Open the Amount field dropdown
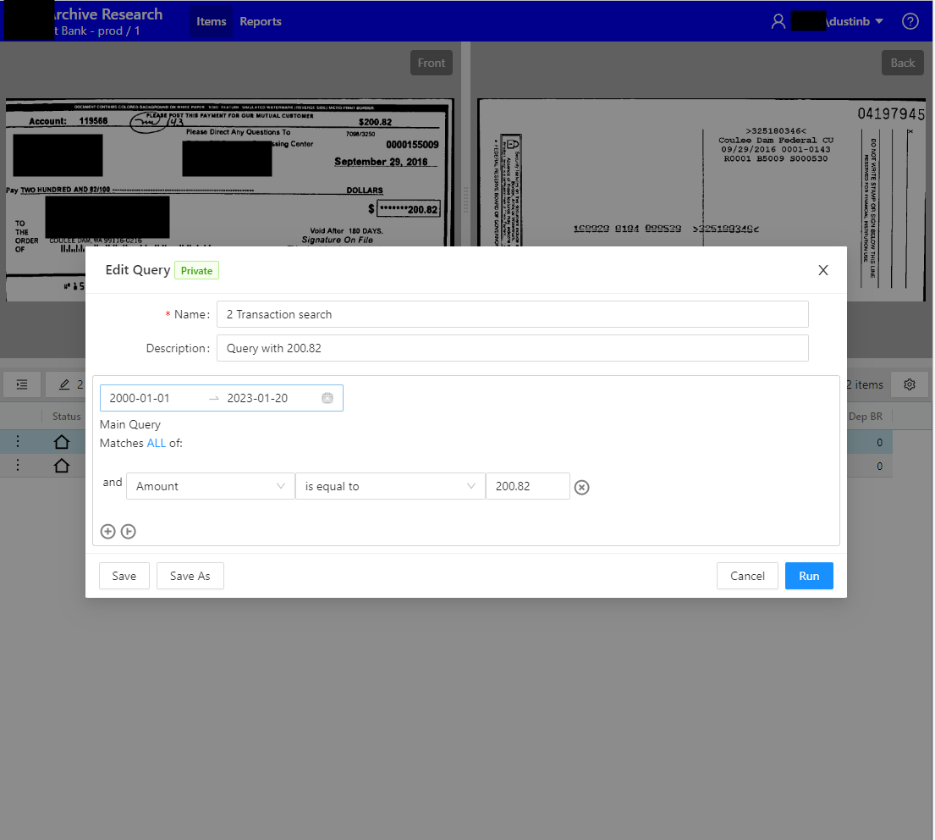This screenshot has height=840, width=935. pyautogui.click(x=210, y=486)
